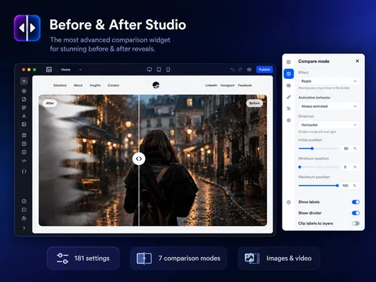
Task: Click the Minimum position value field 0
Action: pyautogui.click(x=350, y=167)
